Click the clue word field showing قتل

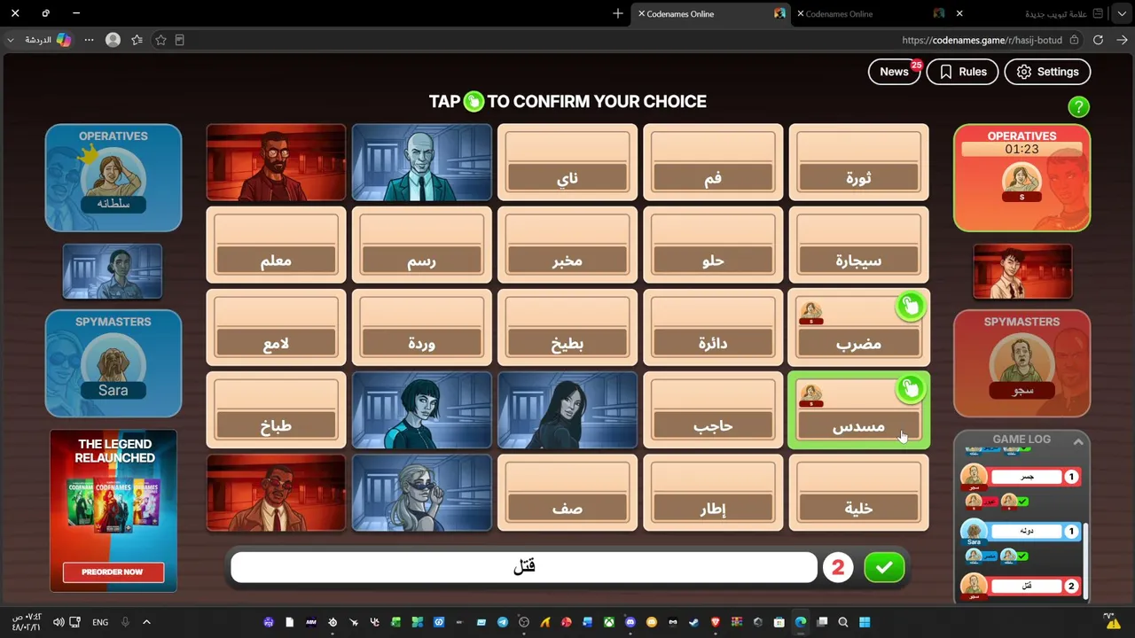click(x=524, y=568)
